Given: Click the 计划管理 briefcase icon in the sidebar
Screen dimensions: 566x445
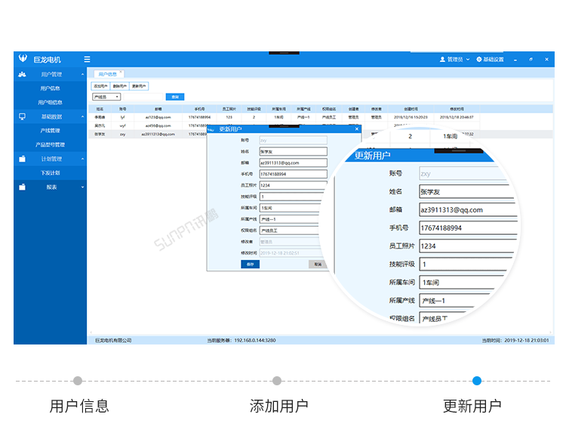Looking at the screenshot, I should point(23,159).
